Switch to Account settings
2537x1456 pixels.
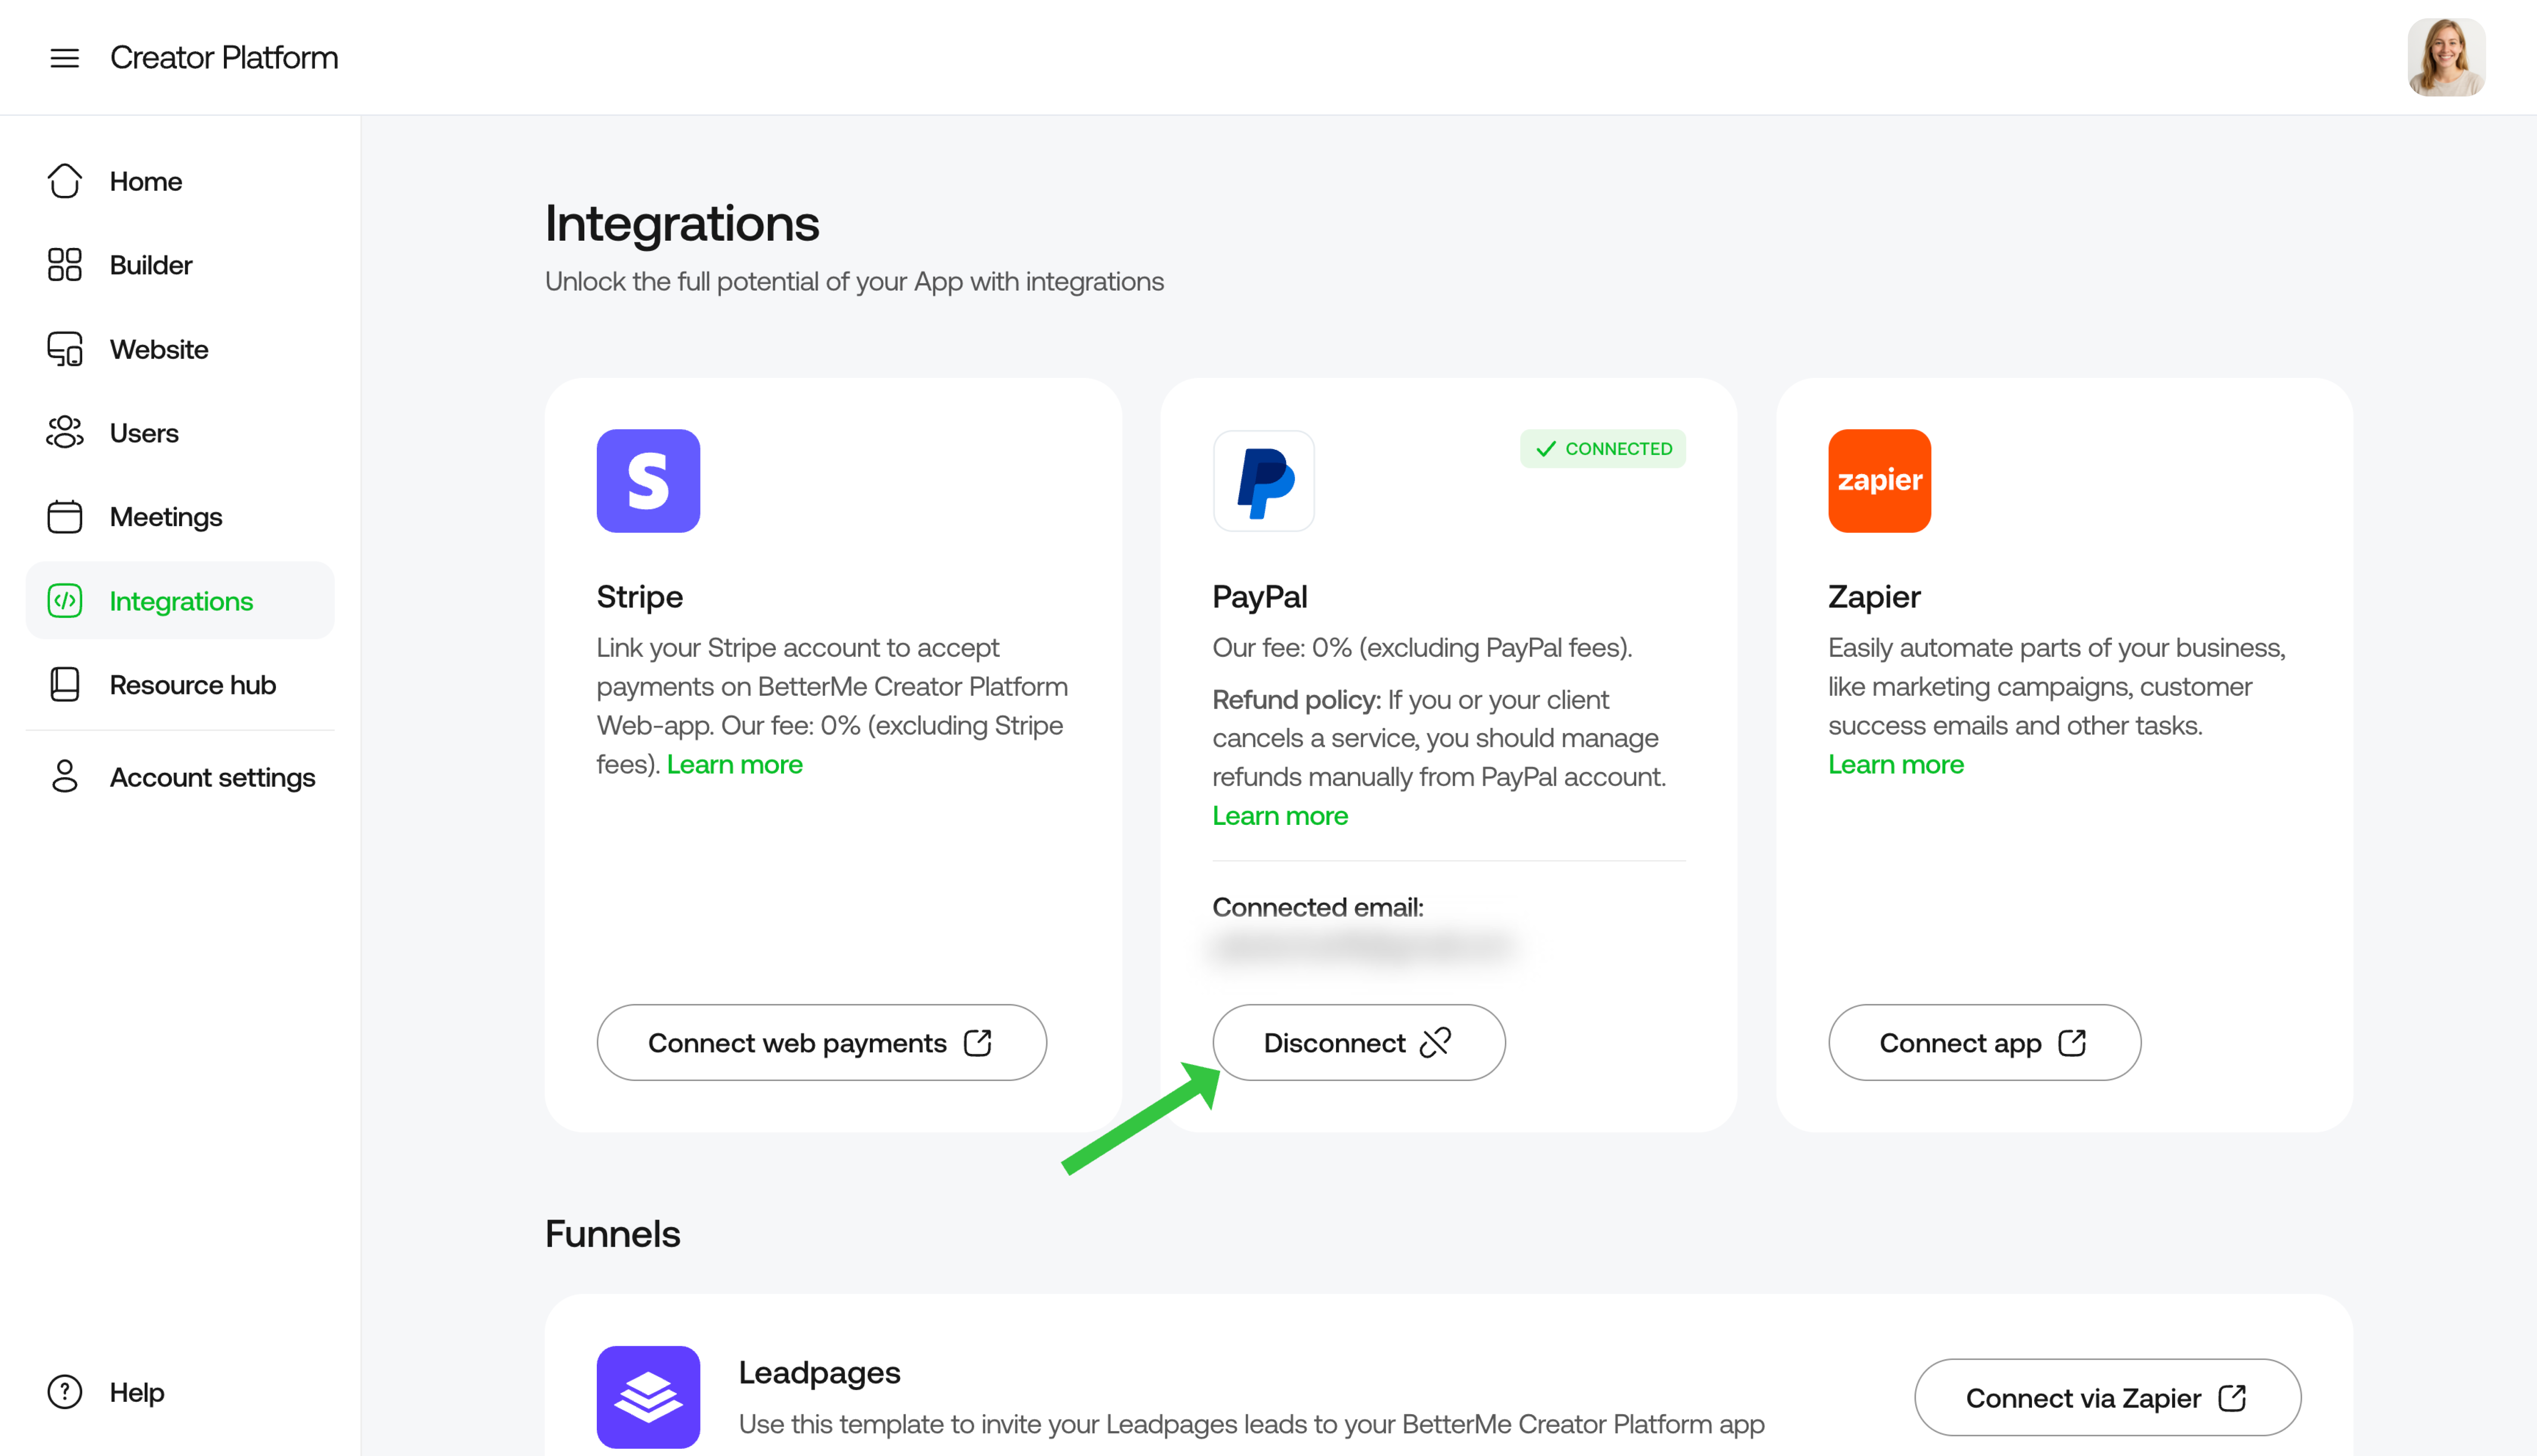pyautogui.click(x=212, y=777)
